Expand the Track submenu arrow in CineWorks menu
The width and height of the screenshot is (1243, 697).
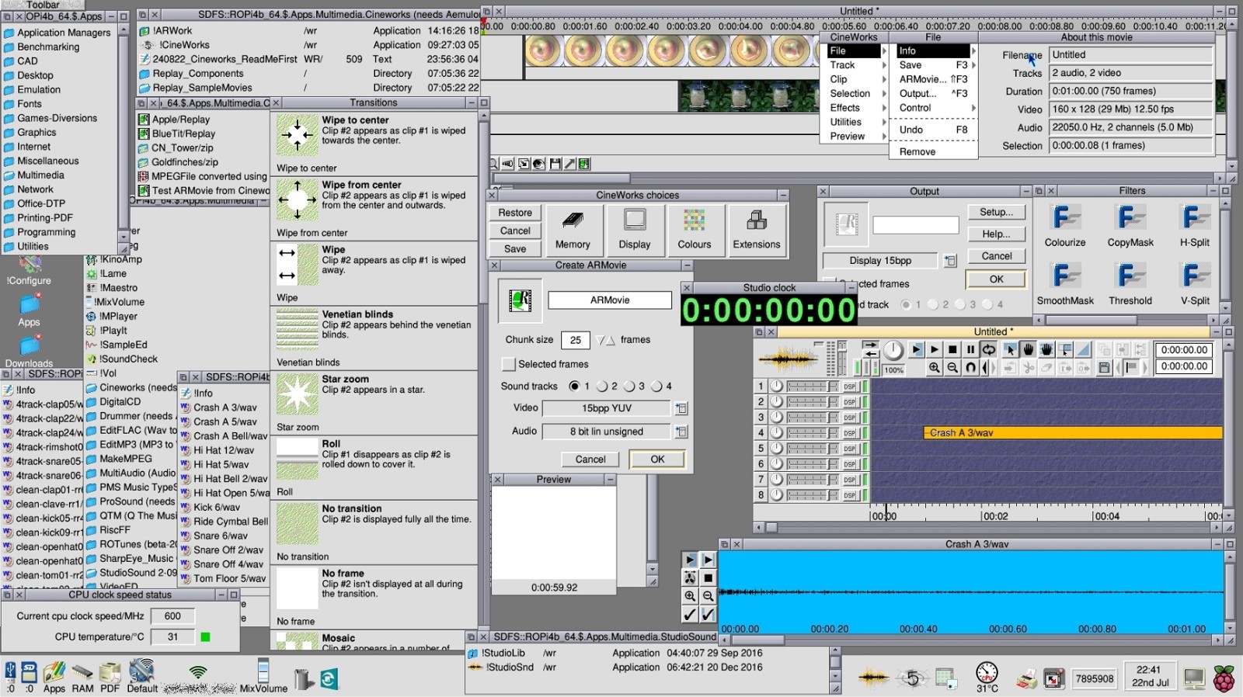pyautogui.click(x=883, y=65)
